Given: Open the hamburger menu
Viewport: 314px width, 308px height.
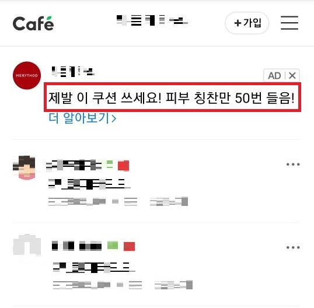Looking at the screenshot, I should click(x=289, y=23).
